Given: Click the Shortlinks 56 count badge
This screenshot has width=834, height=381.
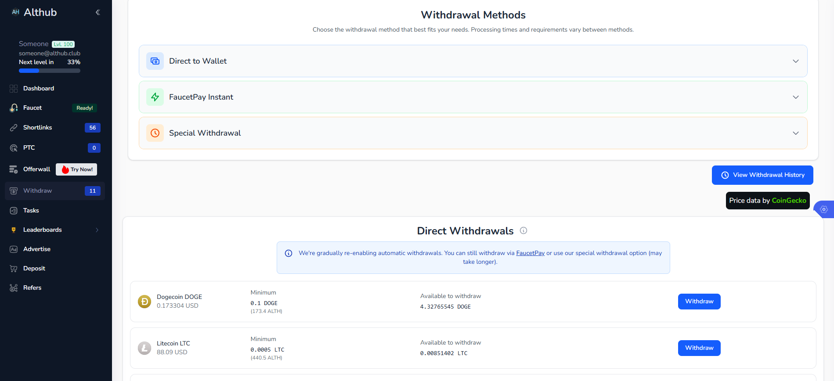Looking at the screenshot, I should [x=93, y=128].
